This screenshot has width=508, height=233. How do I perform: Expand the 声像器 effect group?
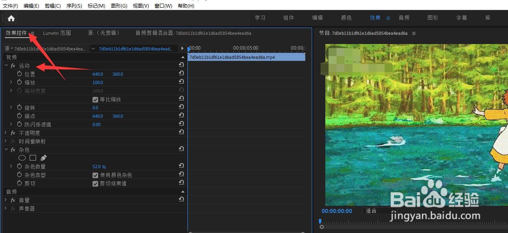pos(6,208)
